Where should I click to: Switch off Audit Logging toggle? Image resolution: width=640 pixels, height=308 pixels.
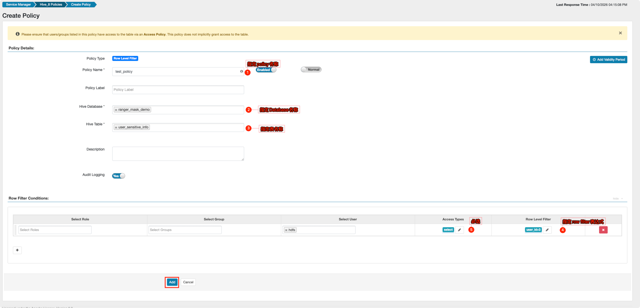(x=118, y=176)
